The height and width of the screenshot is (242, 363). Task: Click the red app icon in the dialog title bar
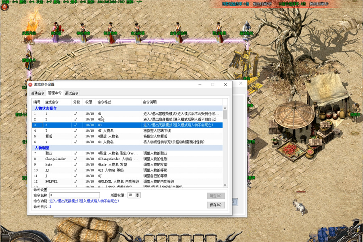tap(30, 85)
